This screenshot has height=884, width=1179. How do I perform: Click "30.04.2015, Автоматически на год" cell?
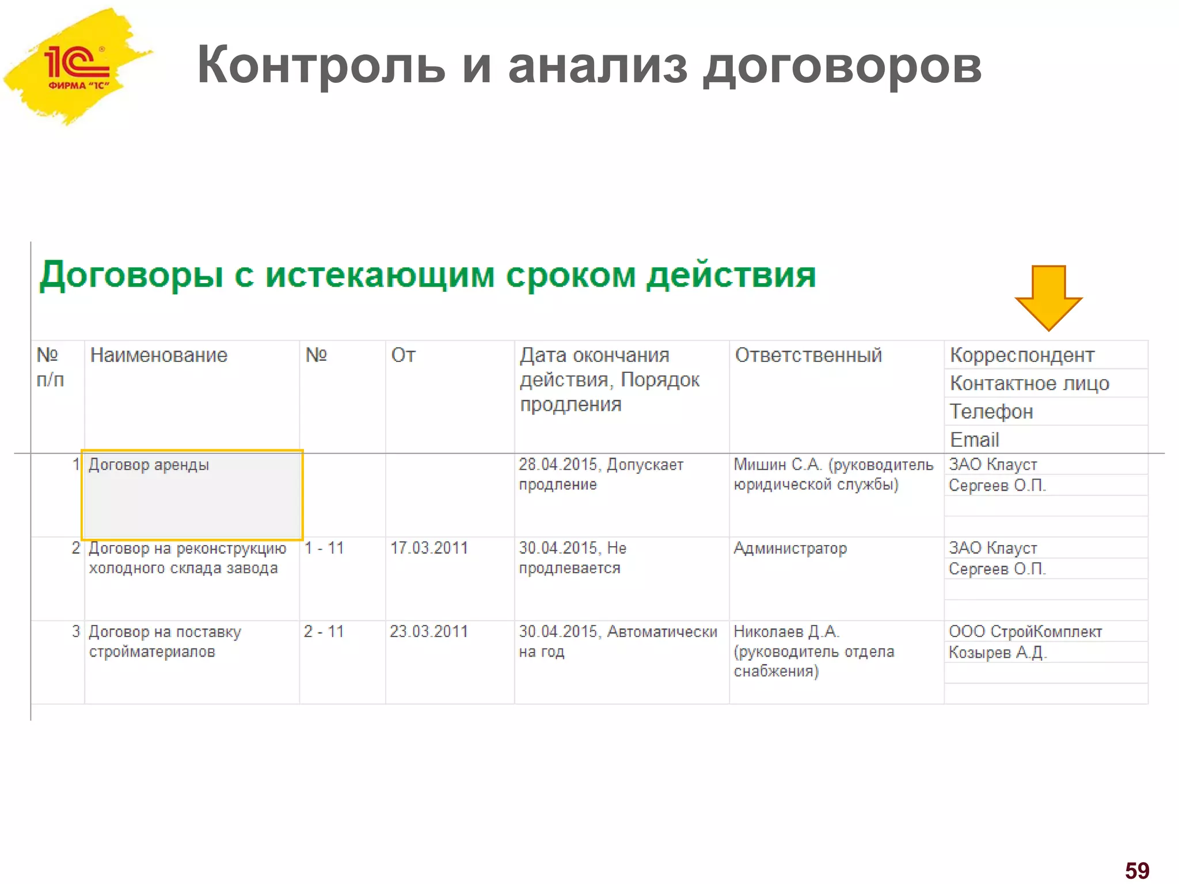tap(622, 662)
